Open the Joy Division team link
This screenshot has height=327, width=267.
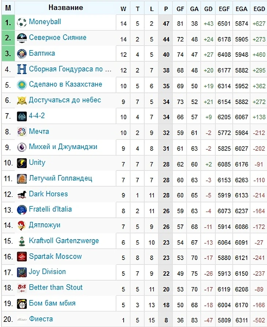(x=47, y=272)
